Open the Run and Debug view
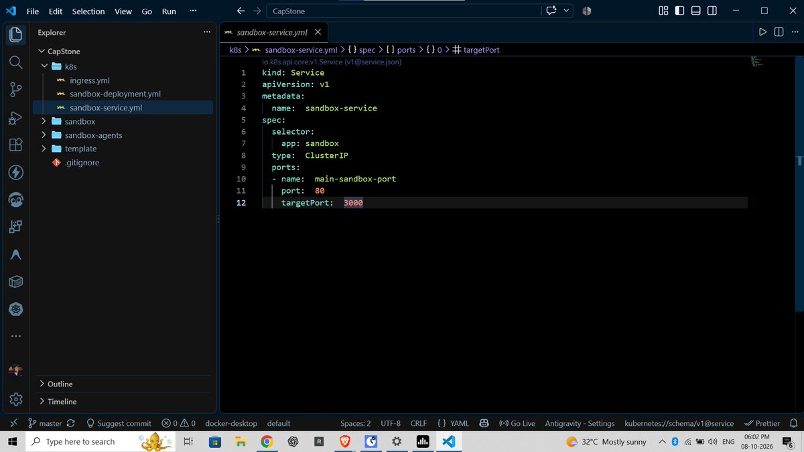This screenshot has width=804, height=452. point(16,118)
